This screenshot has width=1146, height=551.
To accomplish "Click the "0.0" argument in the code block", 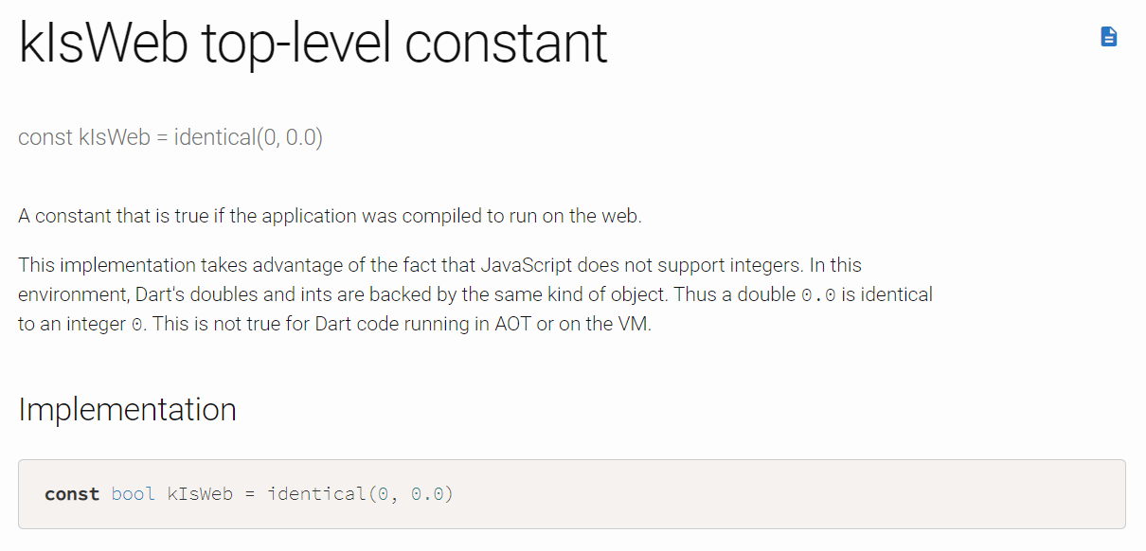I will pyautogui.click(x=427, y=494).
